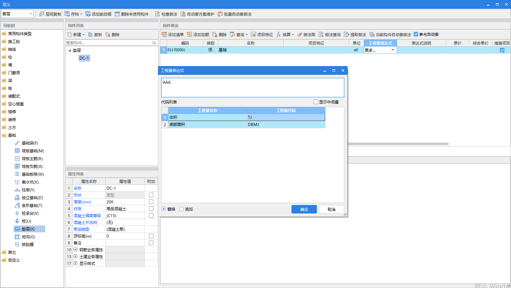Expand 钢筋业务属性 row
The width and height of the screenshot is (511, 288).
tap(76, 250)
